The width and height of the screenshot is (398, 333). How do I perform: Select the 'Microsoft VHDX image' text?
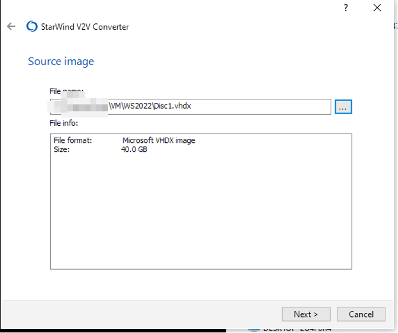[x=159, y=141]
